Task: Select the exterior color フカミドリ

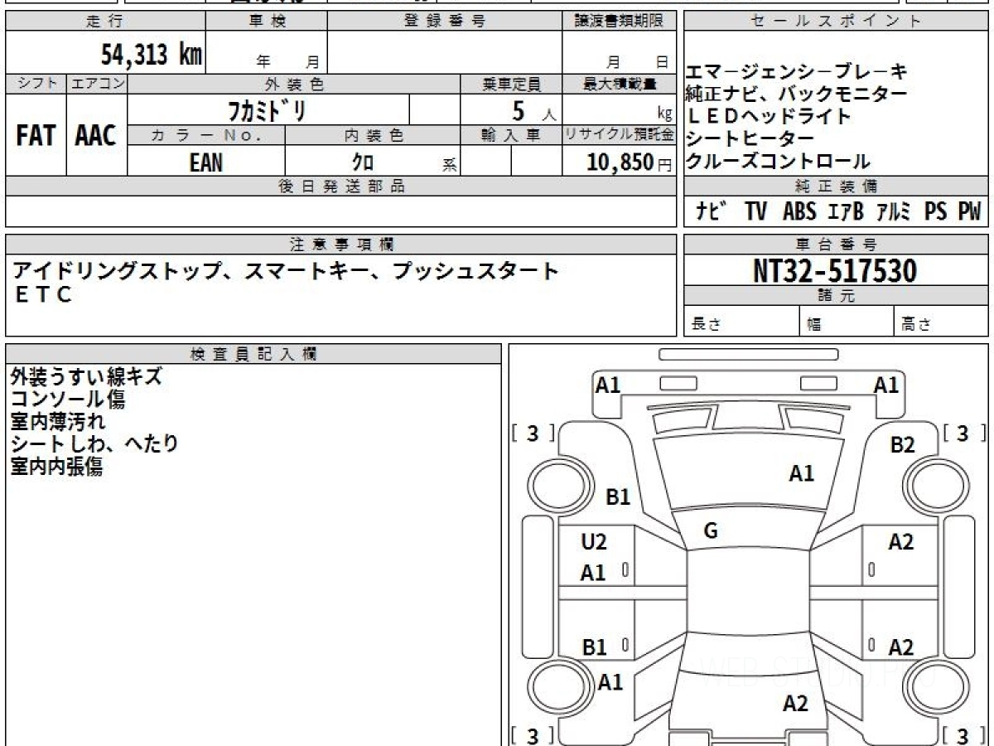Action: pos(268,109)
